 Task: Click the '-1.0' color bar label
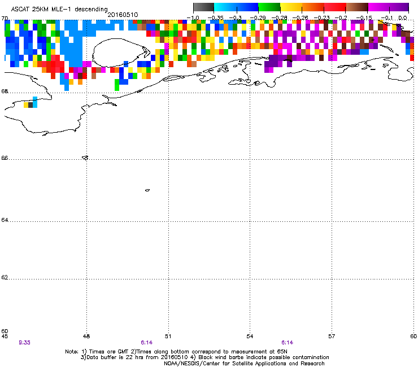(x=193, y=18)
